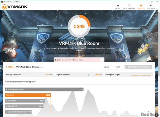Expand the Oculus Rift minimum spec bar
Viewport: 160px width, 117px height.
click(18, 112)
